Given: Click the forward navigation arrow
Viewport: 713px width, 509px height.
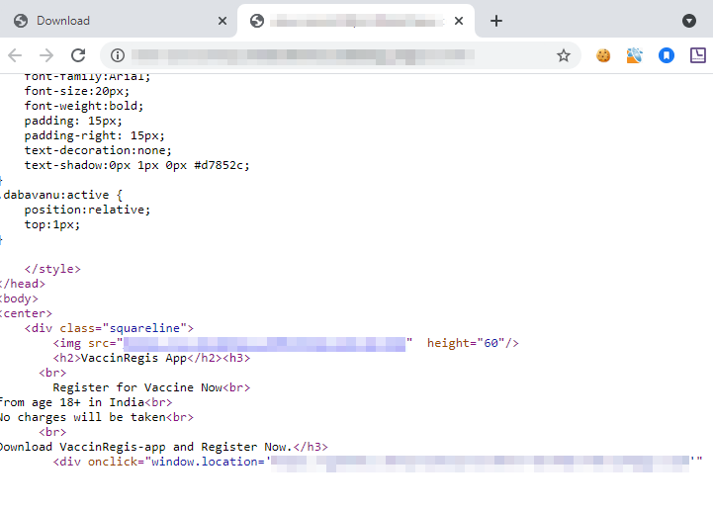Looking at the screenshot, I should click(46, 55).
